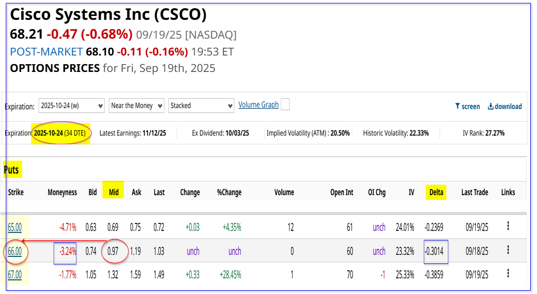The height and width of the screenshot is (294, 537).
Task: Open the options menu for the 66.00 row
Action: pyautogui.click(x=508, y=250)
